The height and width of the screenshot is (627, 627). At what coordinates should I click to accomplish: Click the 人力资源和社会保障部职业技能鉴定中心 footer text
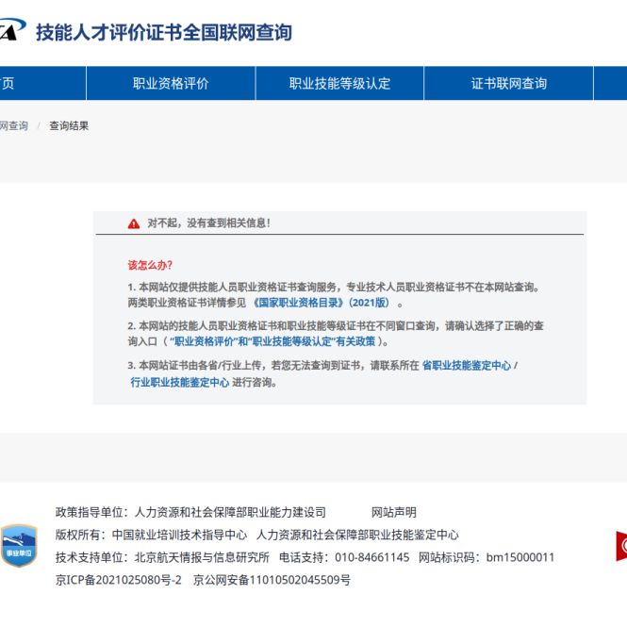[357, 535]
